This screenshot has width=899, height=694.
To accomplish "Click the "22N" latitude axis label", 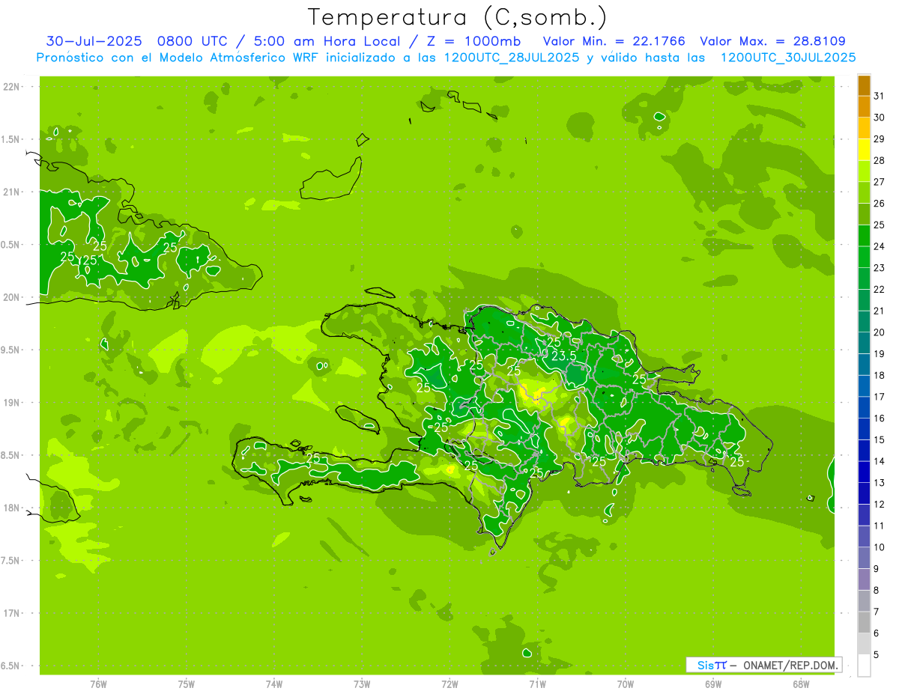I will [x=11, y=87].
